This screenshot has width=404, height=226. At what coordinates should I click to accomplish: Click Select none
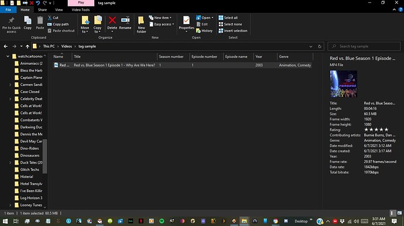(x=230, y=24)
